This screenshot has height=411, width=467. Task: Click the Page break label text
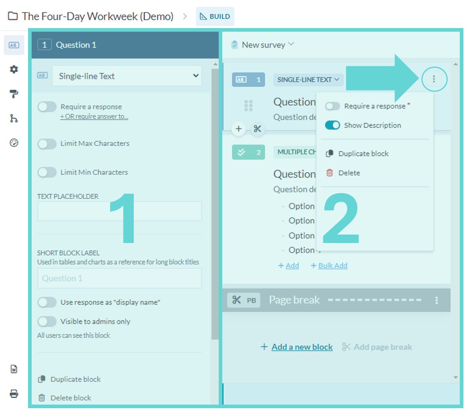pyautogui.click(x=294, y=300)
